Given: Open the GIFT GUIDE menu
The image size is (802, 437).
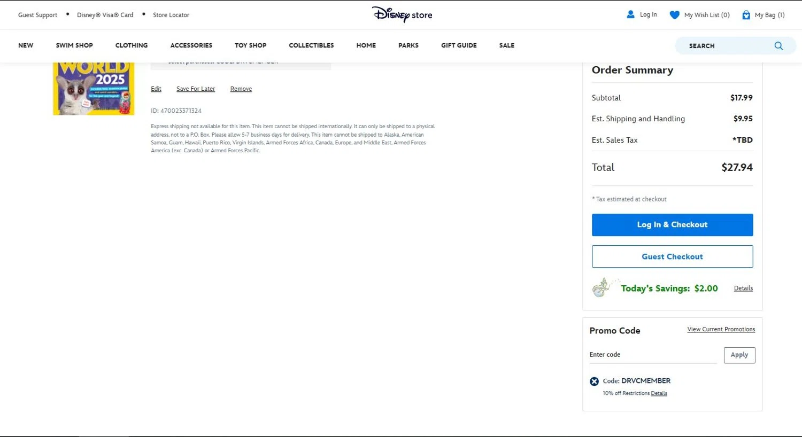Looking at the screenshot, I should [459, 45].
